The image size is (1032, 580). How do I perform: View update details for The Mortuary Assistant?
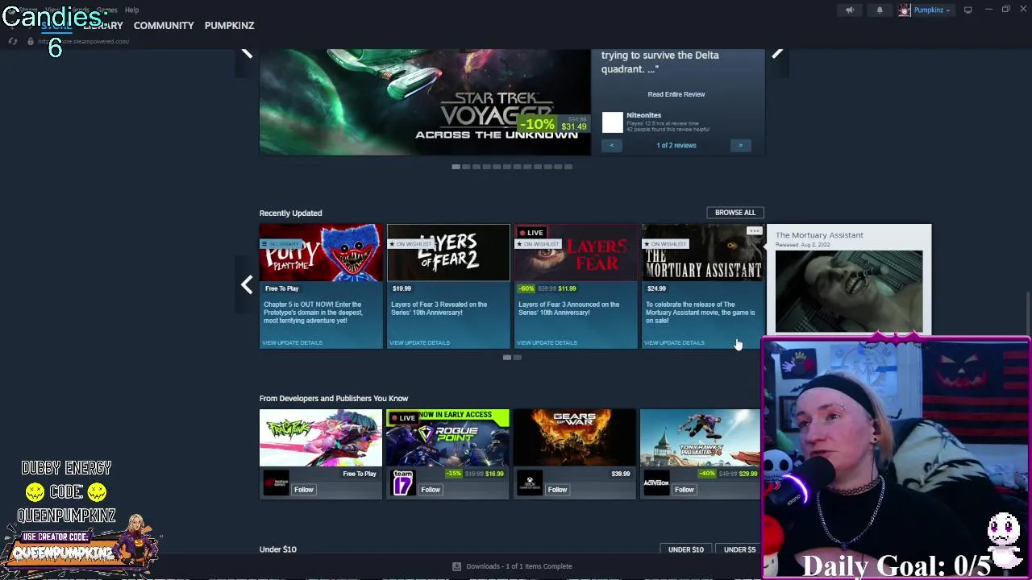click(x=674, y=342)
